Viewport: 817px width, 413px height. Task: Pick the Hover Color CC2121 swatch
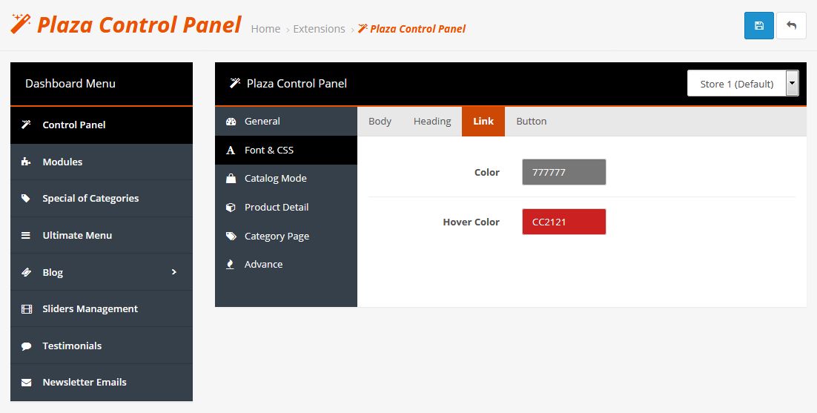(563, 222)
